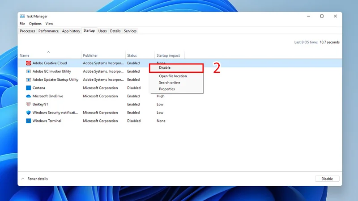Switch to the Details tab
The height and width of the screenshot is (201, 358).
[115, 31]
